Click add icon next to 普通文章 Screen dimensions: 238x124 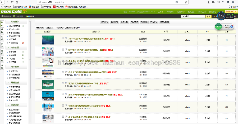coord(22,52)
